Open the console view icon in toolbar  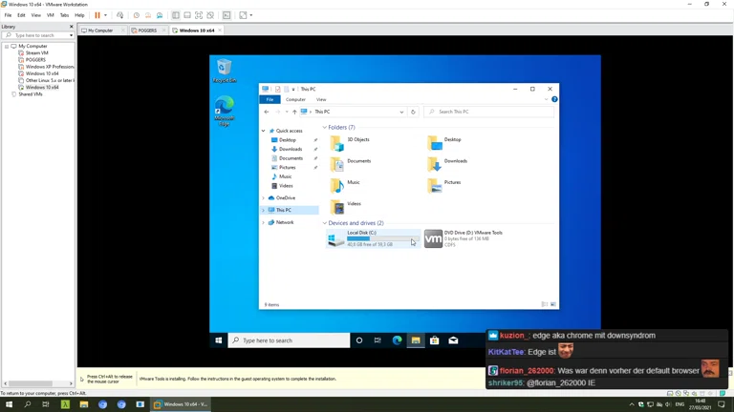point(227,15)
